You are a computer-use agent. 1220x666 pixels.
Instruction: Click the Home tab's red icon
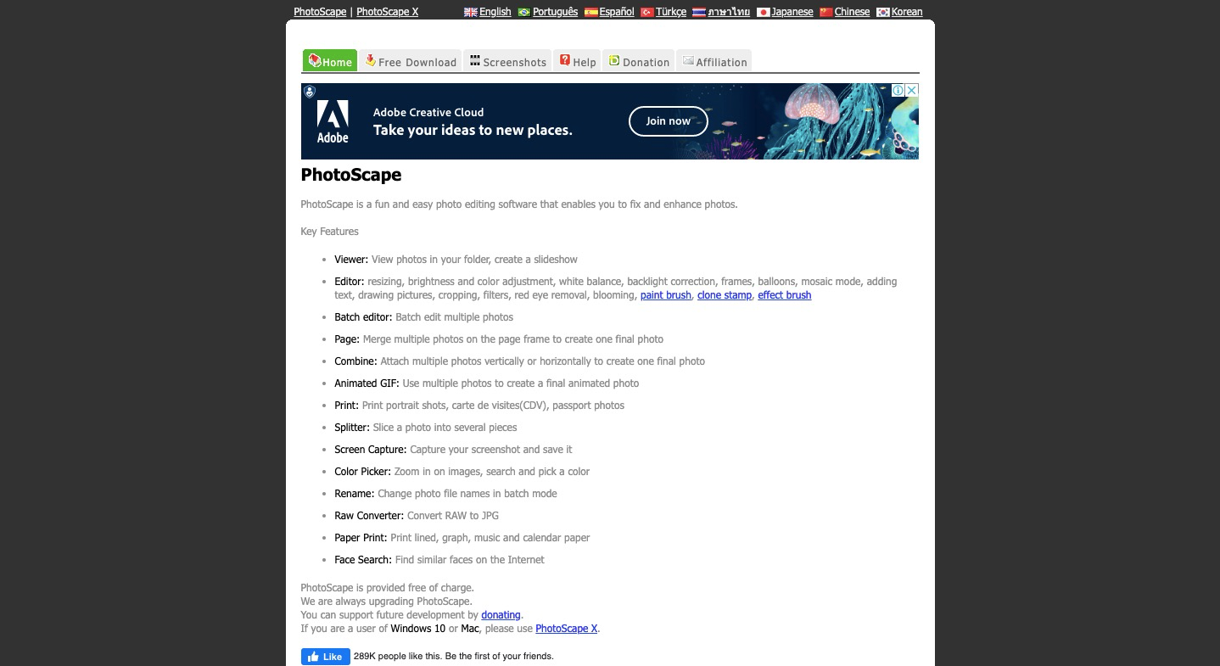pos(314,60)
